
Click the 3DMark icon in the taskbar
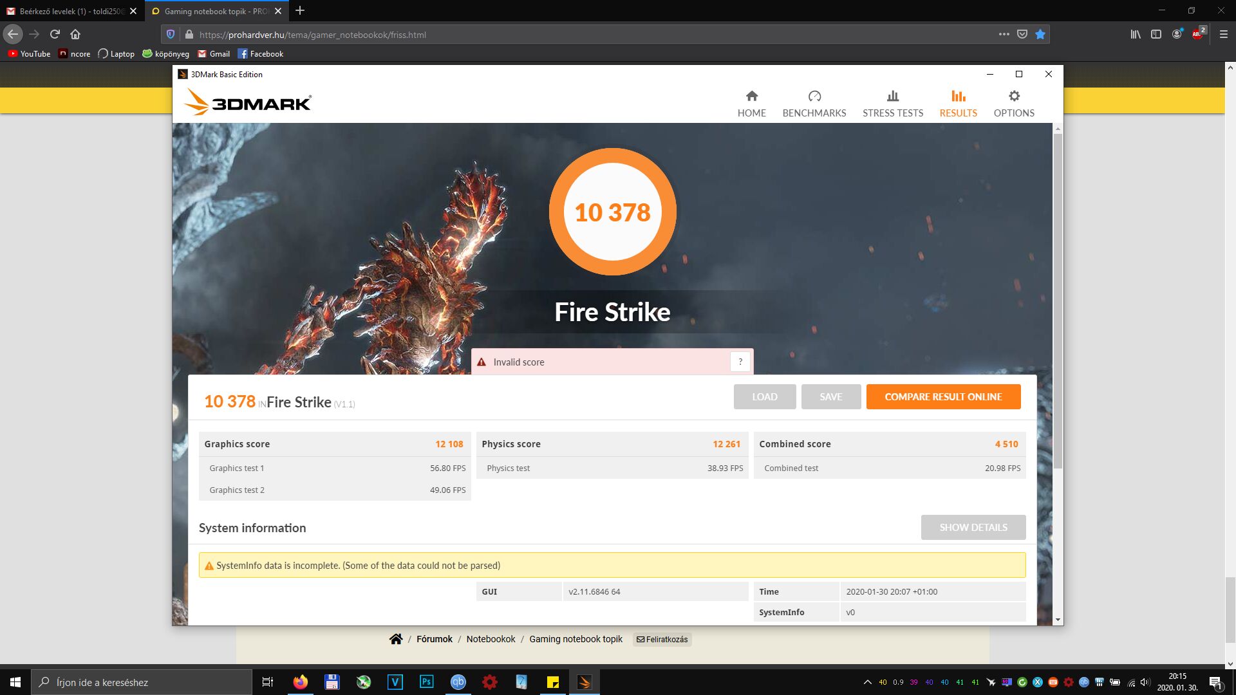(x=584, y=682)
